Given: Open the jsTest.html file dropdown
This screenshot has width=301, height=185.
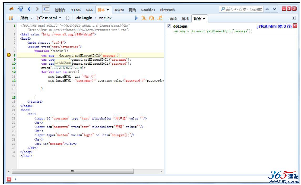Looking at the screenshot, I should 49,18.
